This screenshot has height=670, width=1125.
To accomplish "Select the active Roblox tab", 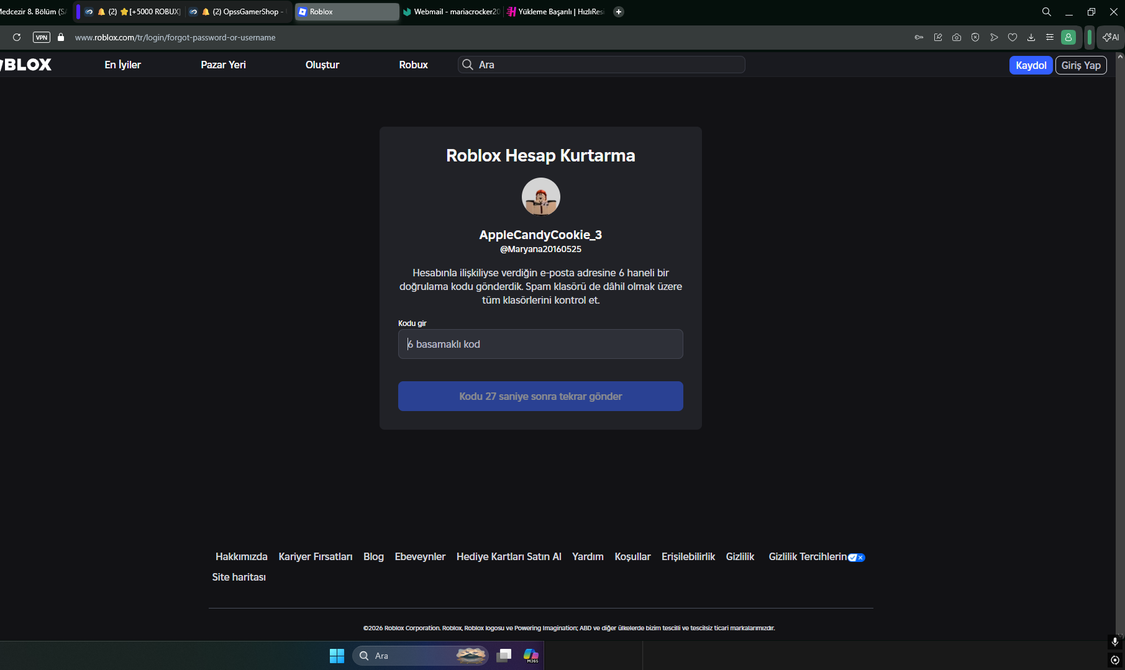I will (x=347, y=12).
